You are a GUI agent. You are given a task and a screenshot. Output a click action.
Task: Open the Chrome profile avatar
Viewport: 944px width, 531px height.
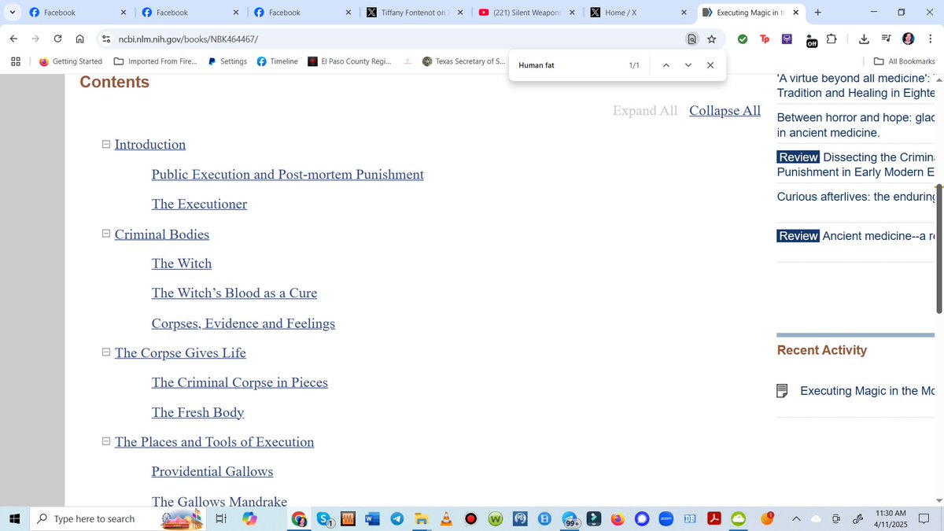[x=907, y=39]
